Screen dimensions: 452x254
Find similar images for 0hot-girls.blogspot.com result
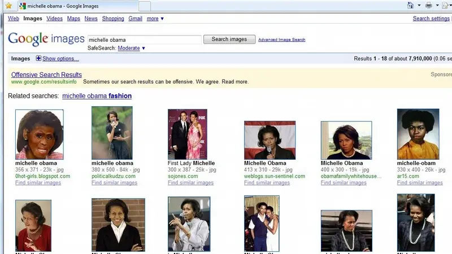[38, 182]
